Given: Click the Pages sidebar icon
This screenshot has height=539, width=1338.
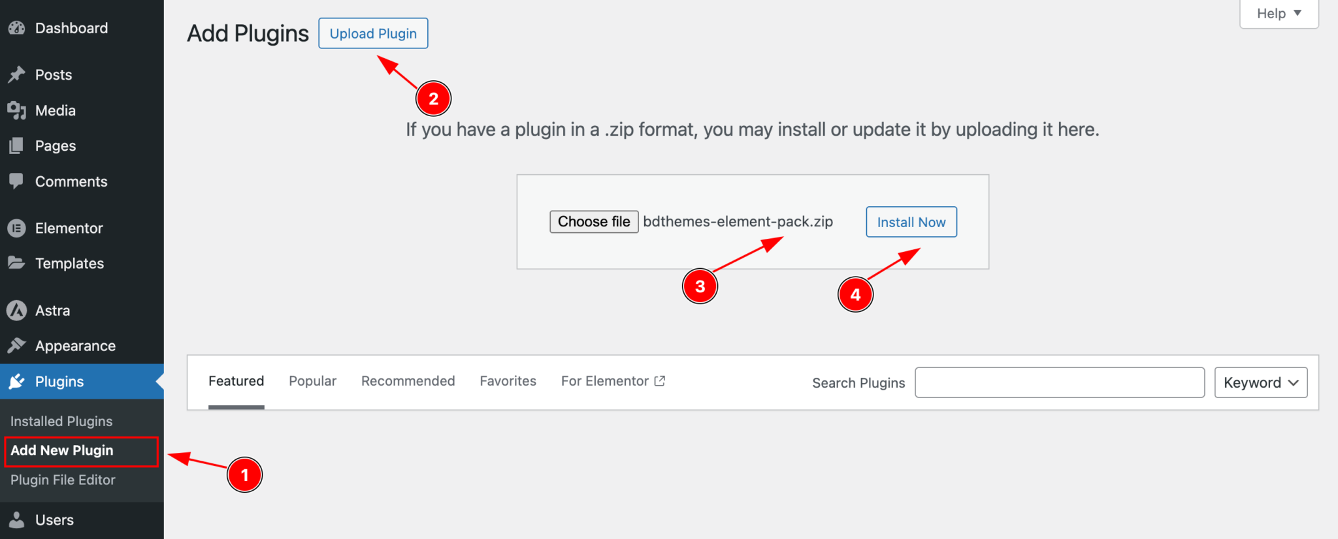Looking at the screenshot, I should point(18,146).
